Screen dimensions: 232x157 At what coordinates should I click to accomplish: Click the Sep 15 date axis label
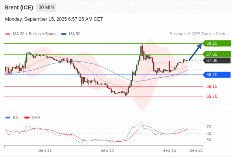tap(169, 150)
